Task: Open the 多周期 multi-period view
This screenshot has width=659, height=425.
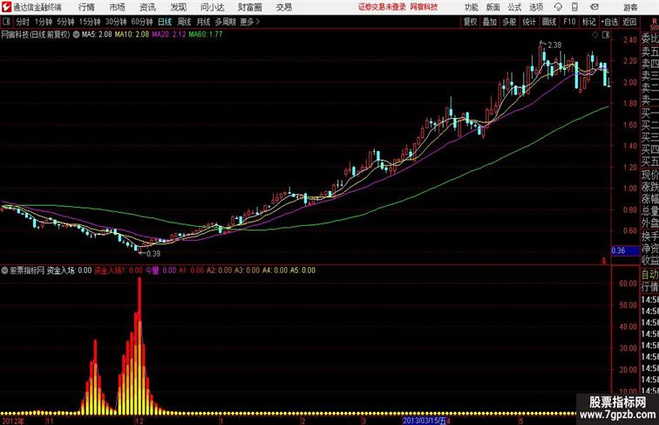Action: [226, 22]
